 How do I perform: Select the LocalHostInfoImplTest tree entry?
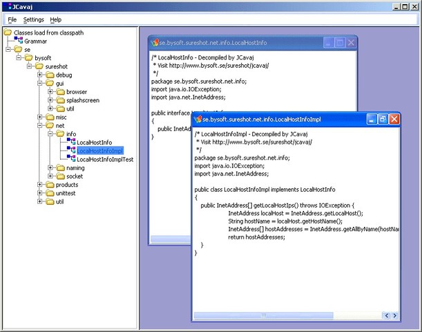(105, 159)
